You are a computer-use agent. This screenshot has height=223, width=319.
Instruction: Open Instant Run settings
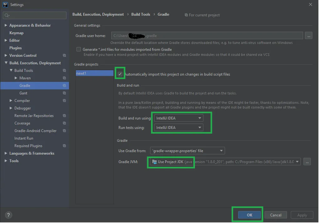24,138
